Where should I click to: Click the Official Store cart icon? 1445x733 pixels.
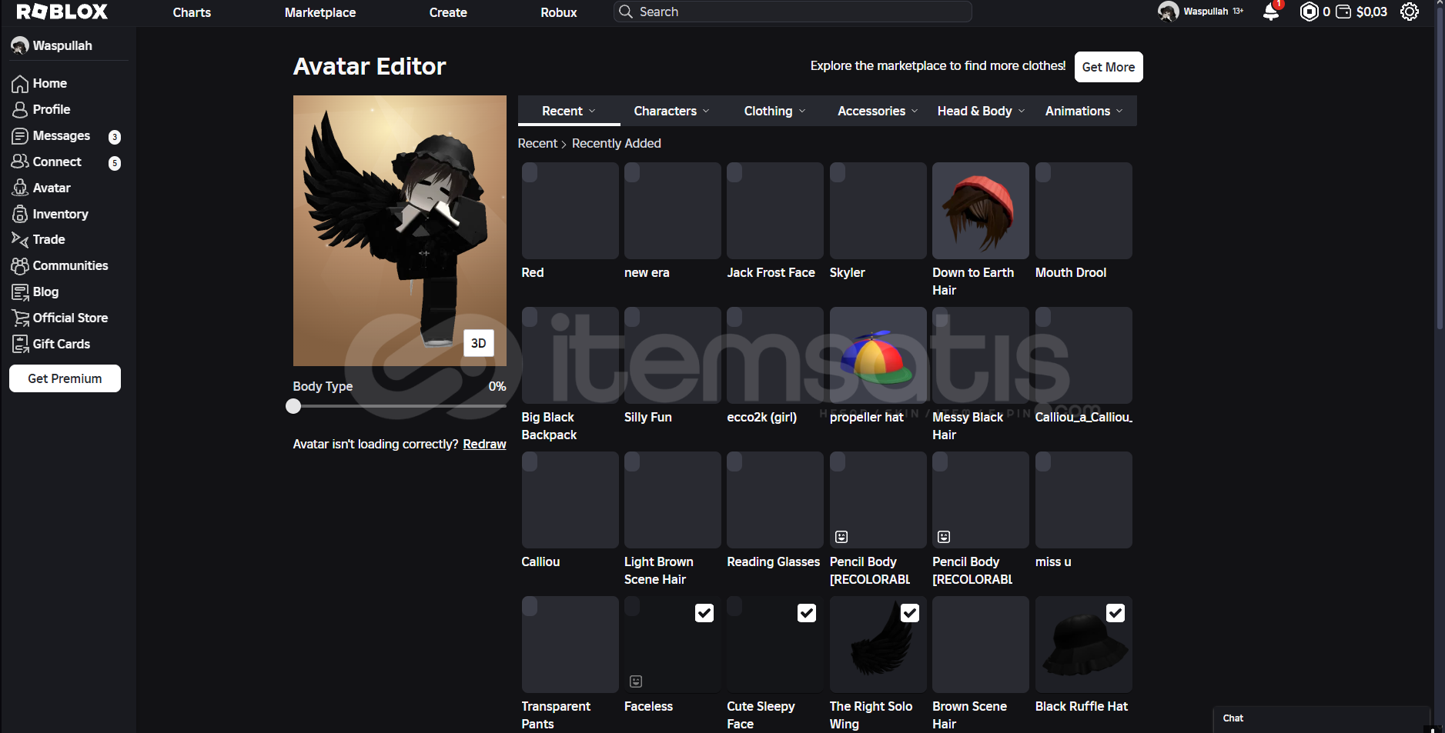tap(20, 318)
